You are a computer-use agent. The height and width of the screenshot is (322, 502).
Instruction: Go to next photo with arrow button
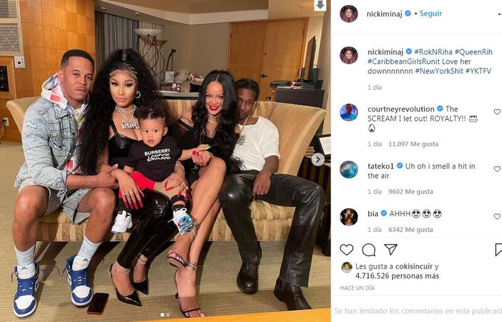(318, 159)
